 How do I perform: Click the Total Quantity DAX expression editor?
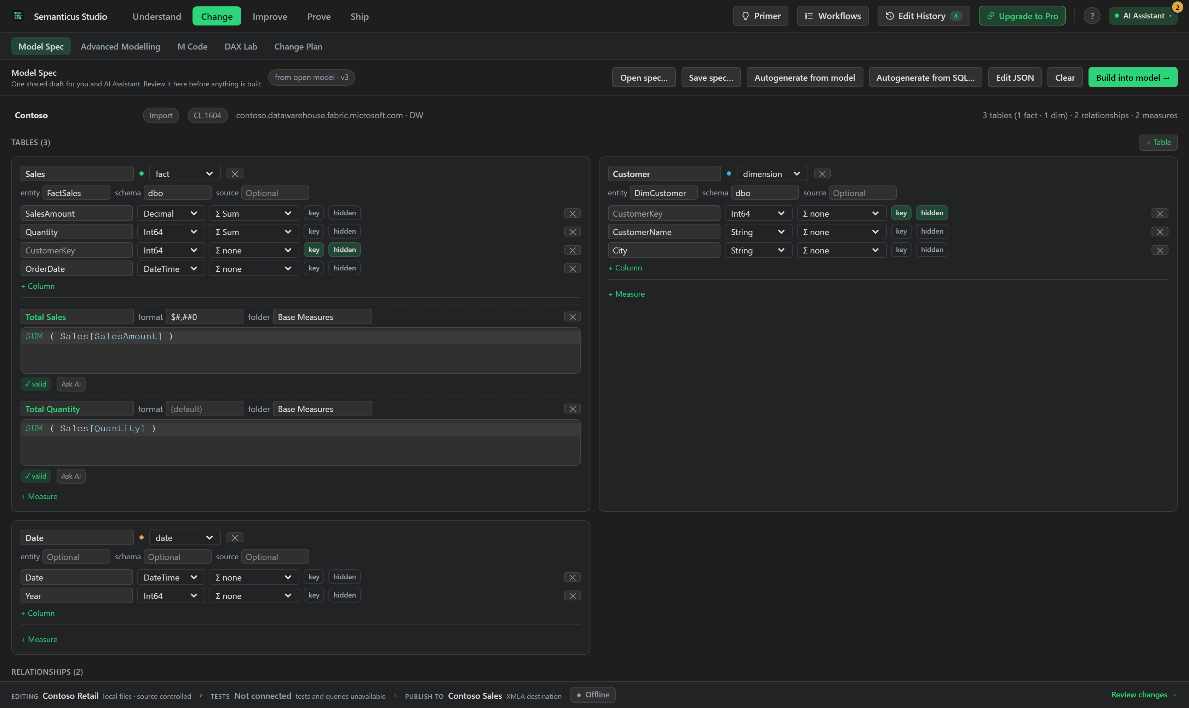click(x=300, y=442)
